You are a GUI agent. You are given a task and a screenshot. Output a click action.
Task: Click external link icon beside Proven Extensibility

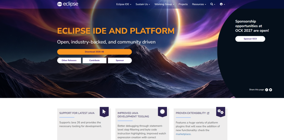coord(208,113)
